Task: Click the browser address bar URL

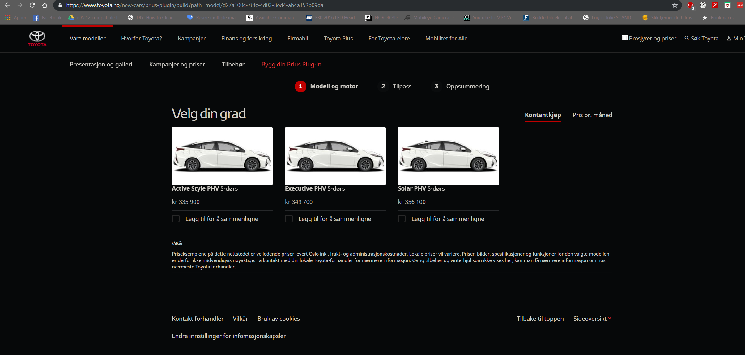Action: (x=195, y=5)
